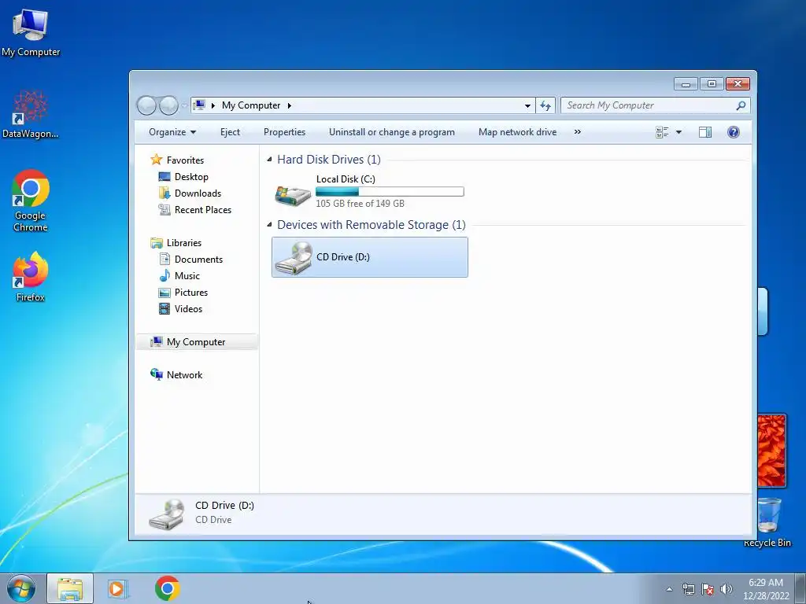Collapse Devices with Removable Storage group
The height and width of the screenshot is (604, 806).
click(269, 225)
